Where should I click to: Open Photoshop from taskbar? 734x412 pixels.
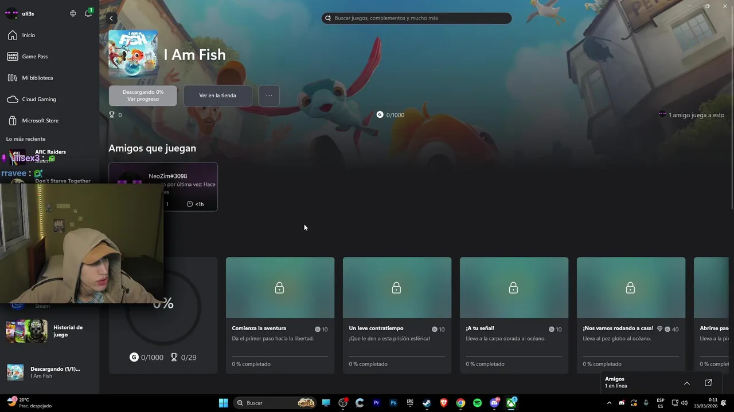coord(393,403)
